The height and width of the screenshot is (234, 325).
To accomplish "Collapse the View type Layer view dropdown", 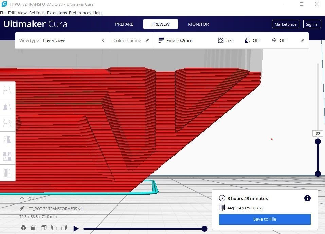I will 103,41.
